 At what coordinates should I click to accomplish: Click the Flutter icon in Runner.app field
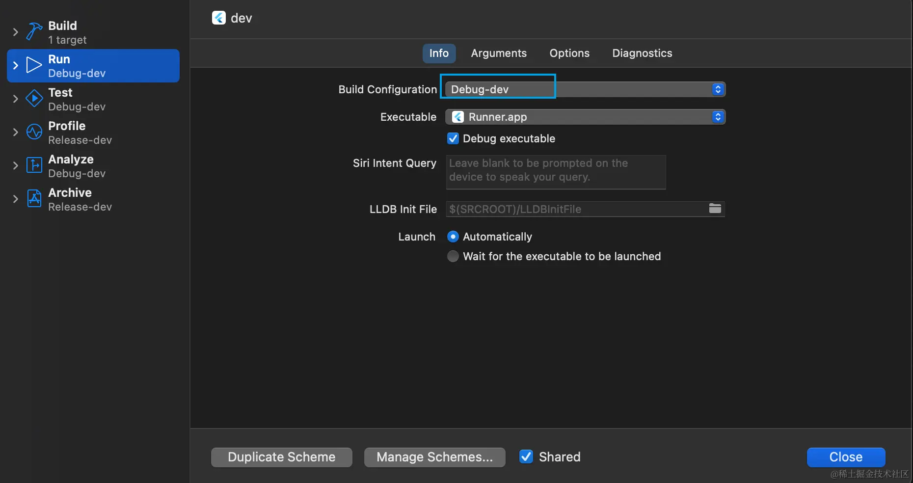click(458, 117)
